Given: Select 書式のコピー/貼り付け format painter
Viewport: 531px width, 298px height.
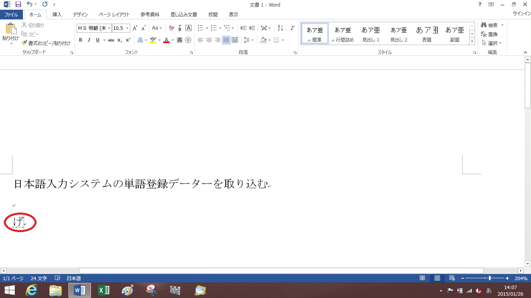Looking at the screenshot, I should click(46, 43).
